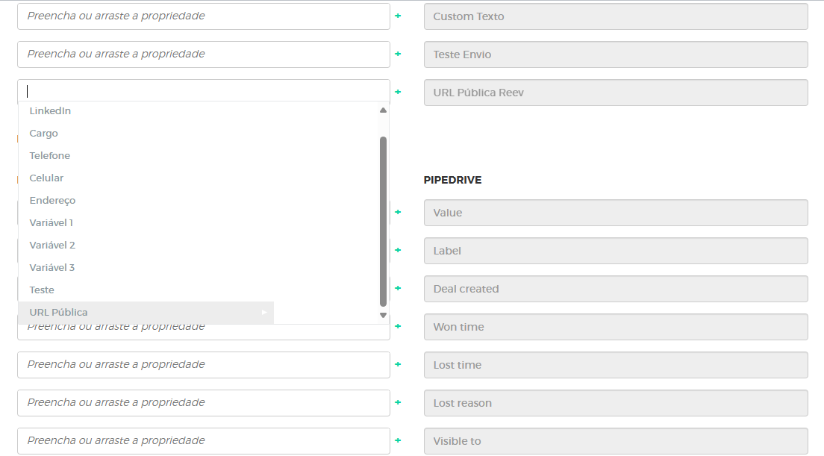Choose Cargo in the dropdown list
Screen dimensions: 824x456
(x=43, y=134)
